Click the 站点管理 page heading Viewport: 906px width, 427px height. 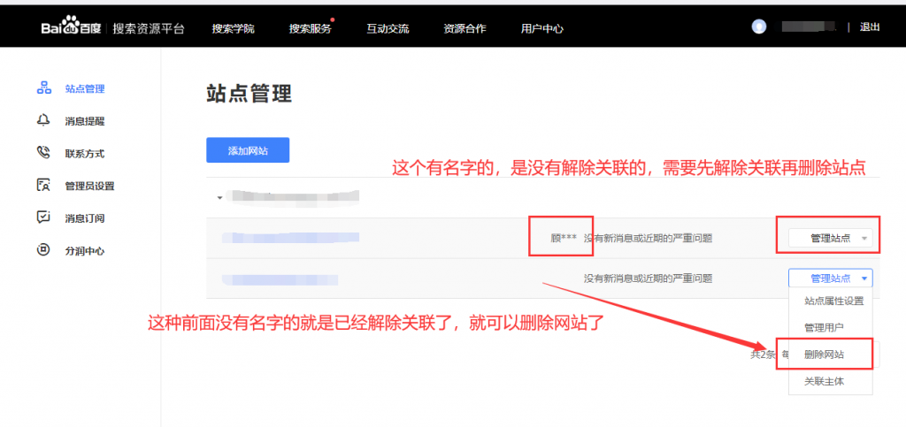tap(249, 94)
